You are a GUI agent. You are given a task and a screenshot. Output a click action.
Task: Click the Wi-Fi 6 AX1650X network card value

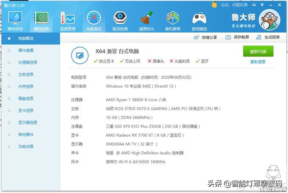pyautogui.click(x=136, y=162)
